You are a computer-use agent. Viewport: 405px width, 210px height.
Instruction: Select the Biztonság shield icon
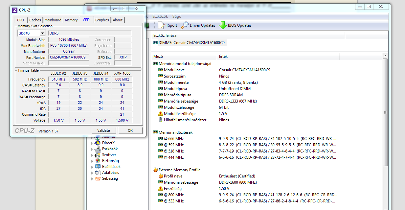98,161
